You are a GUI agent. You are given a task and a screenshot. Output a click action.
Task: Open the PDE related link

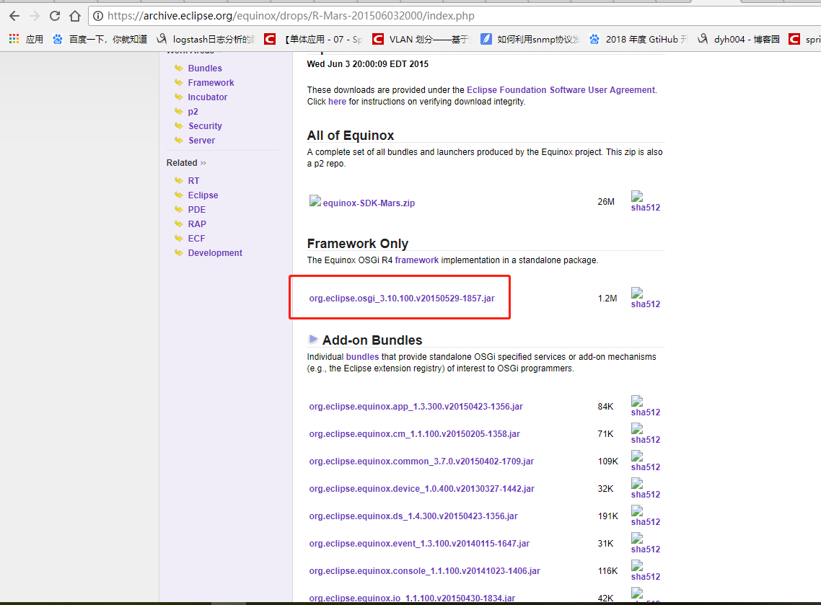click(197, 209)
